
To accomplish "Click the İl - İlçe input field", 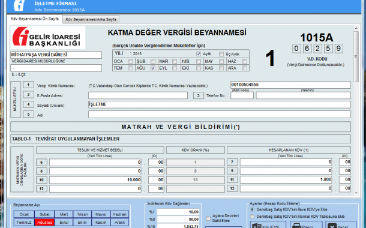I will (56, 68).
